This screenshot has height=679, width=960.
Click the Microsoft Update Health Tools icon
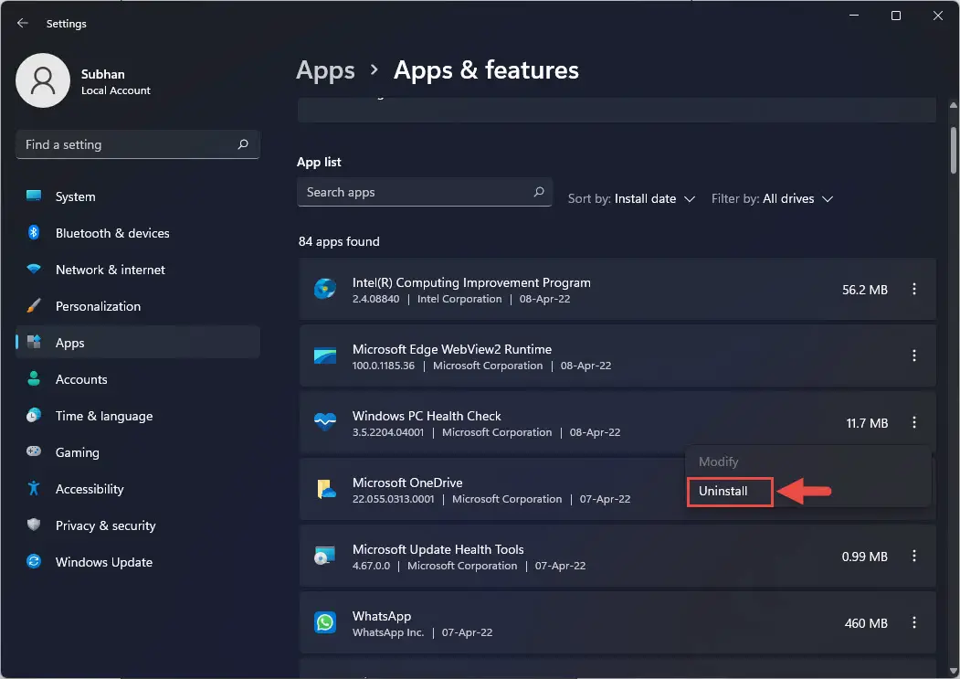325,556
